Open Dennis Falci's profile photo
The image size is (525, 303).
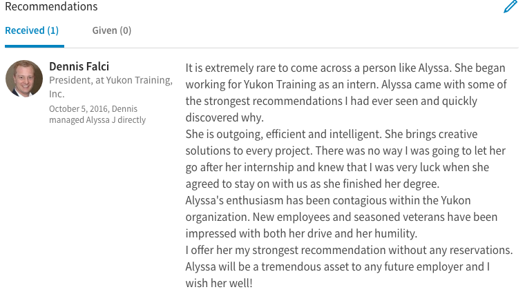point(24,79)
